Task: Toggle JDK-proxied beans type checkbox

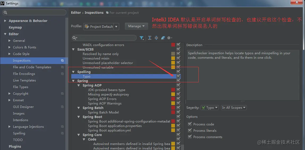Action: (x=178, y=90)
